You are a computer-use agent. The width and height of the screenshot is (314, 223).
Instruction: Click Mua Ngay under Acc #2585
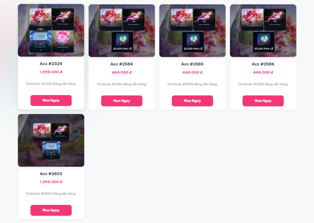pos(192,101)
